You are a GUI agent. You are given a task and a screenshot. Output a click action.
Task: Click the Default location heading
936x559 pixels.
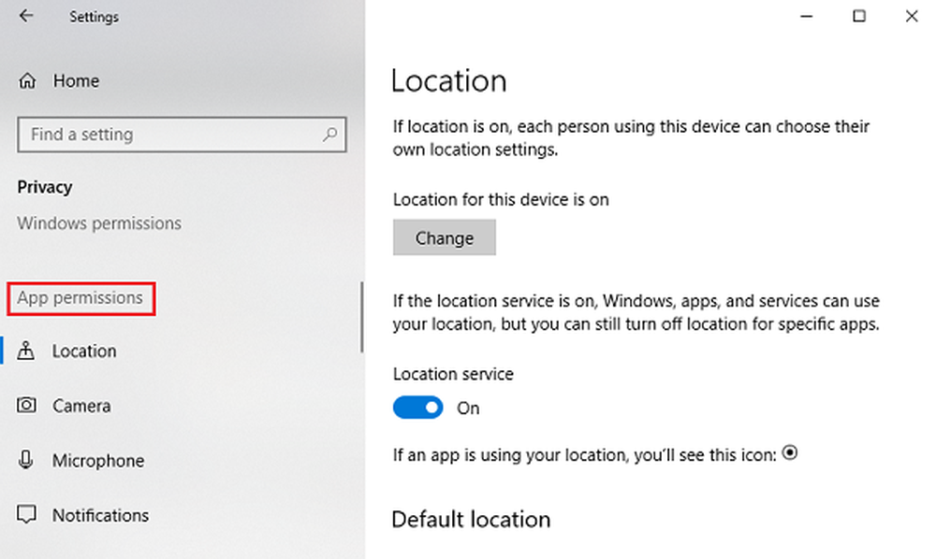[471, 519]
